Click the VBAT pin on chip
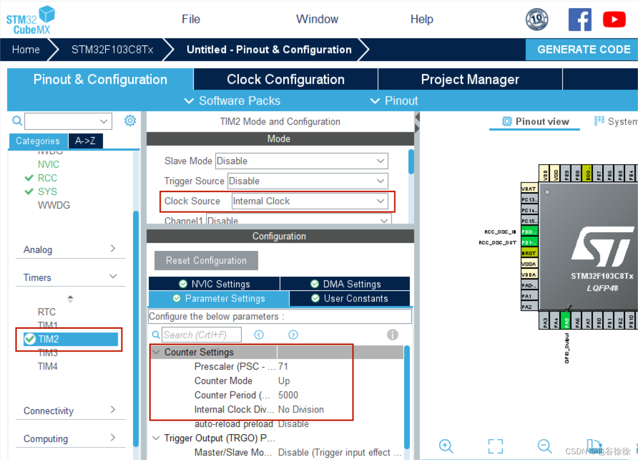The width and height of the screenshot is (638, 460). (529, 188)
